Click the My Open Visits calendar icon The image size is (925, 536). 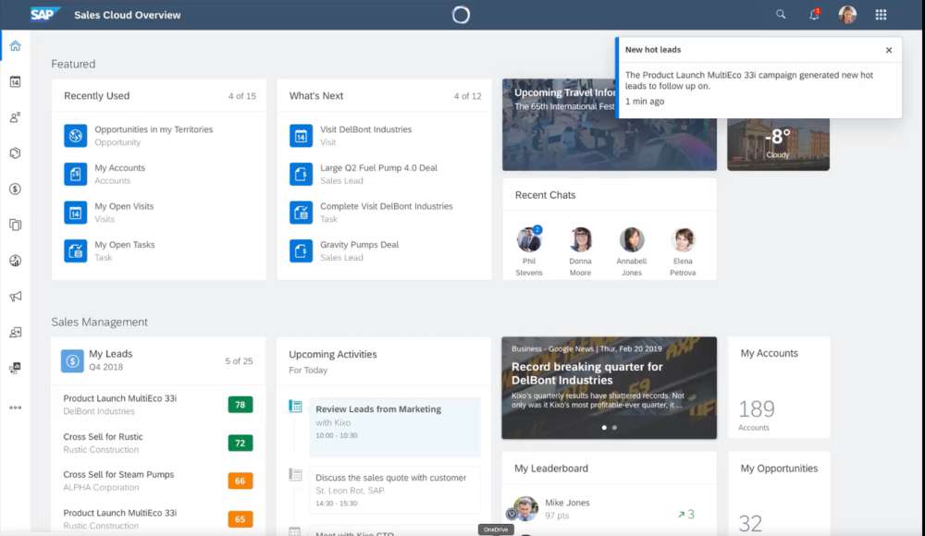[x=76, y=213]
